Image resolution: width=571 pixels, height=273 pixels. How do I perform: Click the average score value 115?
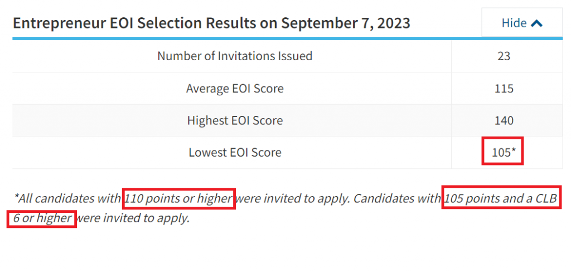tap(504, 89)
